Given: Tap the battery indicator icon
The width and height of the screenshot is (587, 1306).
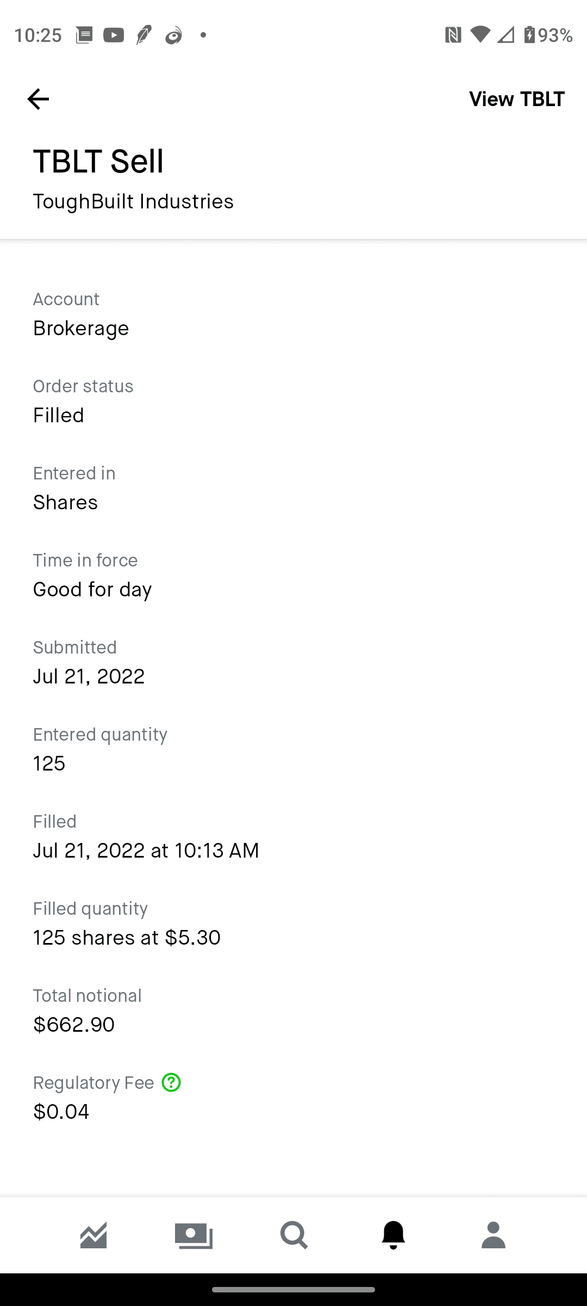Looking at the screenshot, I should (529, 35).
